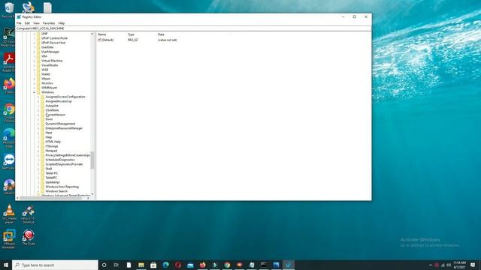The height and width of the screenshot is (270, 481).
Task: Expand the EnterpriseResourceManager key
Action: [38, 128]
